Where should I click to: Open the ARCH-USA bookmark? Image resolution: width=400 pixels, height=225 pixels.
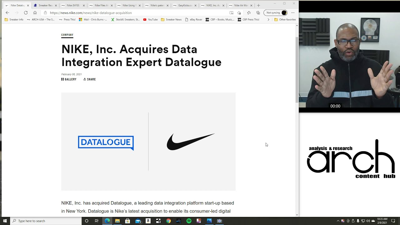tap(41, 19)
